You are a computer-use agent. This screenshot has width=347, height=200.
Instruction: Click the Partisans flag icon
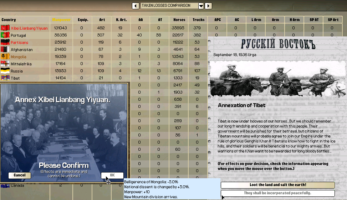point(5,42)
